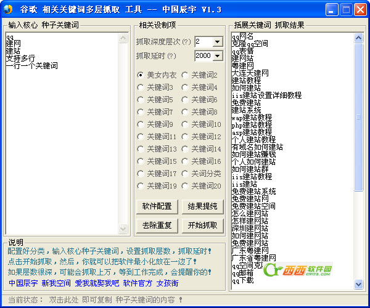
Task: Click result row php建站教程
Action: point(252,124)
